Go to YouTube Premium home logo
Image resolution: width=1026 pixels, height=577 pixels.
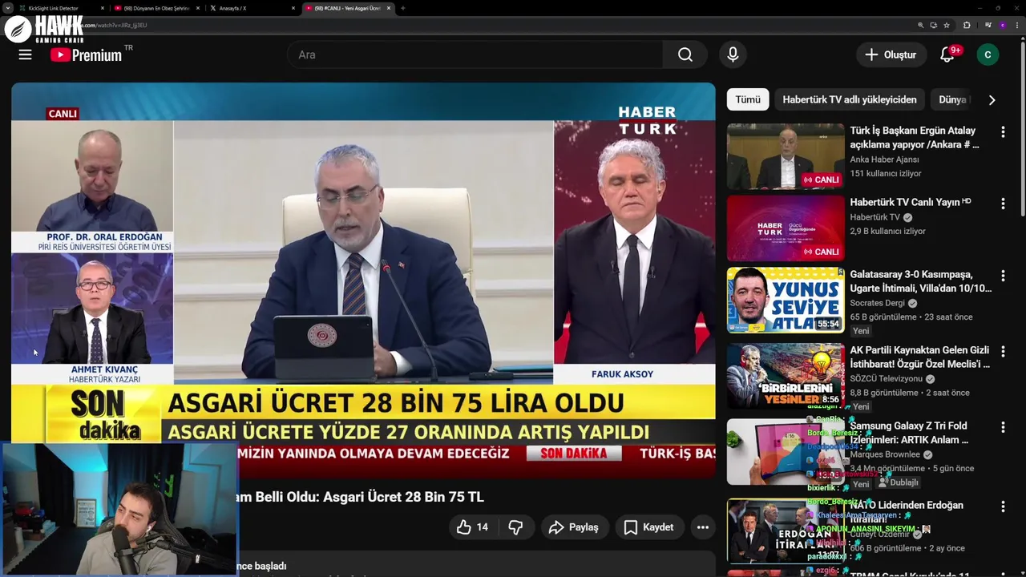tap(86, 54)
